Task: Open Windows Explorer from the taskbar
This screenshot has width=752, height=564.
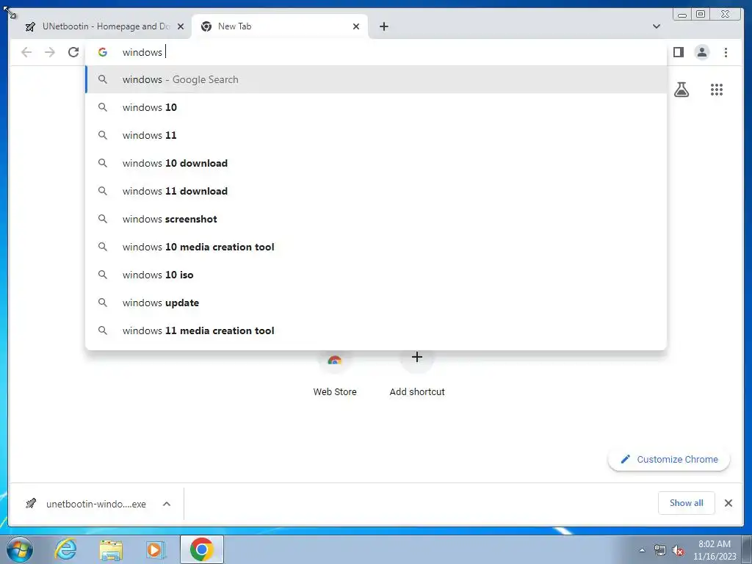Action: click(111, 549)
